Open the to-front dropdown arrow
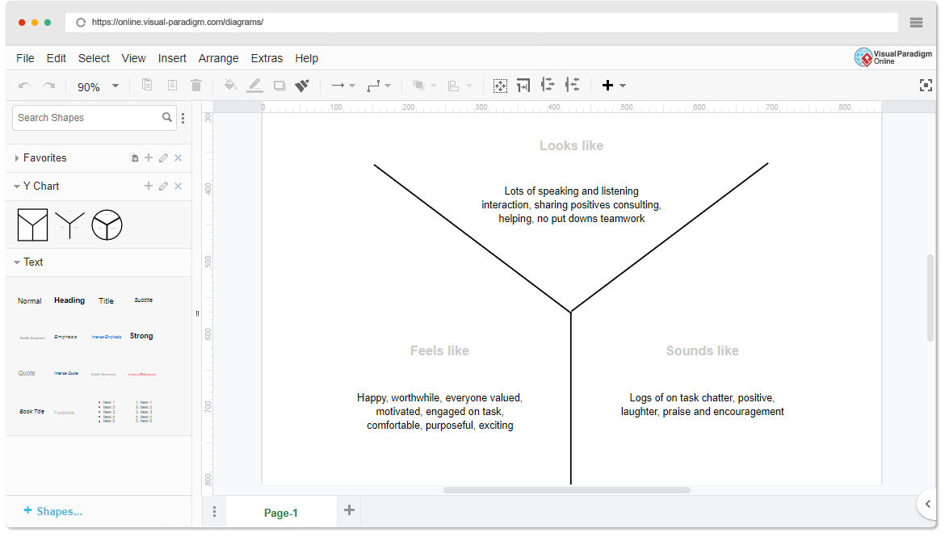 (433, 86)
